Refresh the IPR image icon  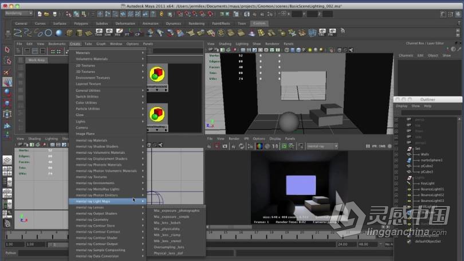pos(242,146)
